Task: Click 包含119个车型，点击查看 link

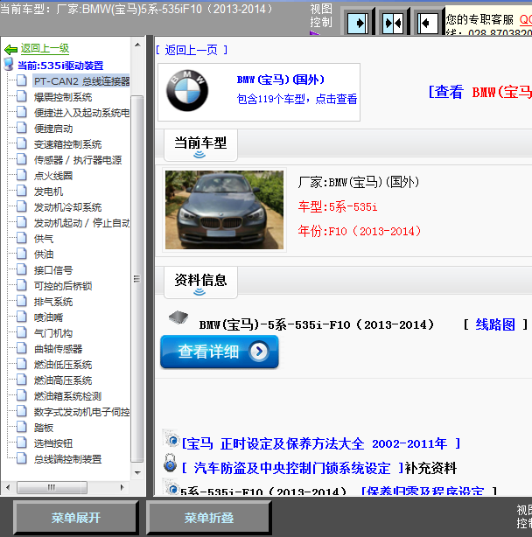Action: pyautogui.click(x=297, y=100)
